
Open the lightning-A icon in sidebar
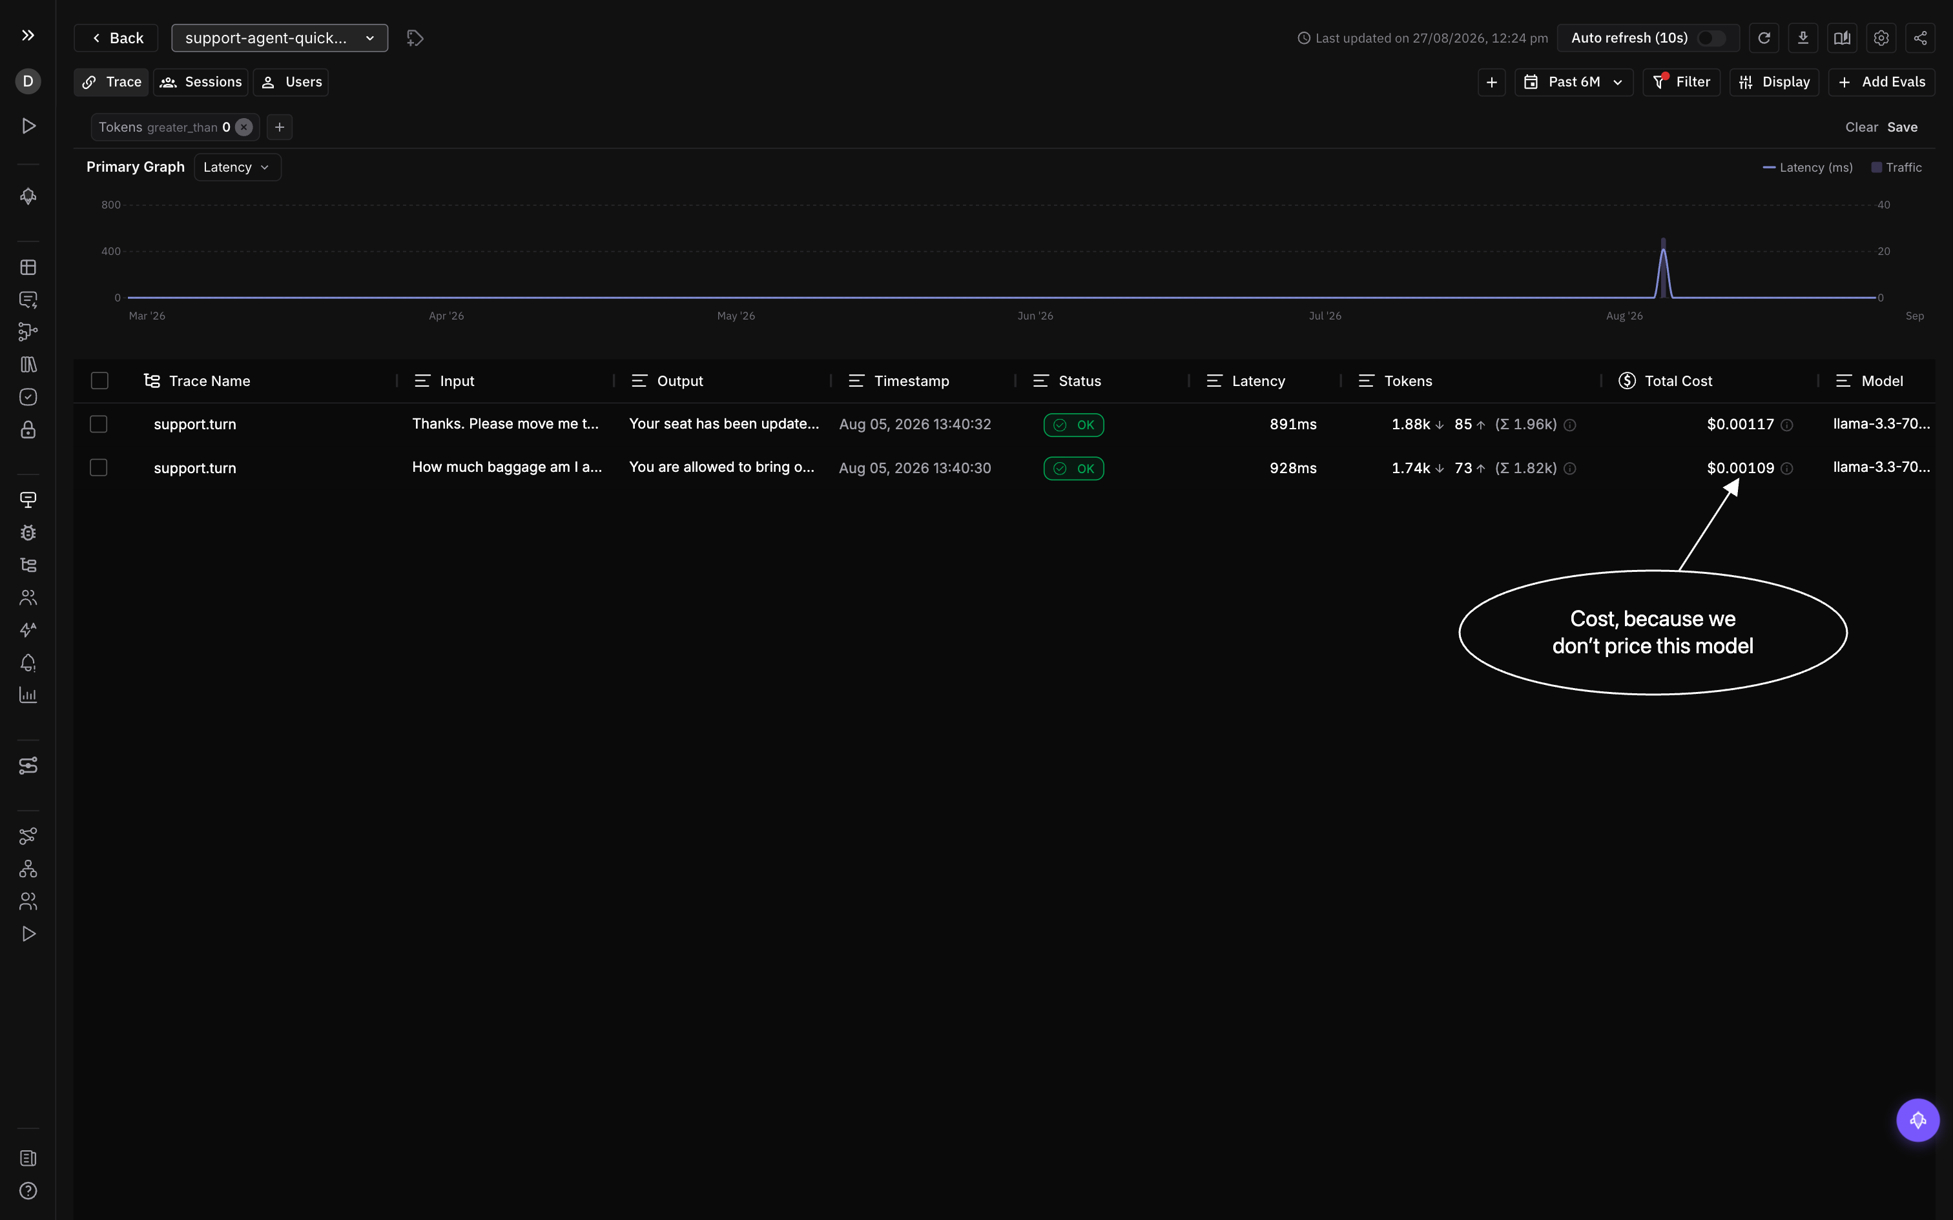28,629
